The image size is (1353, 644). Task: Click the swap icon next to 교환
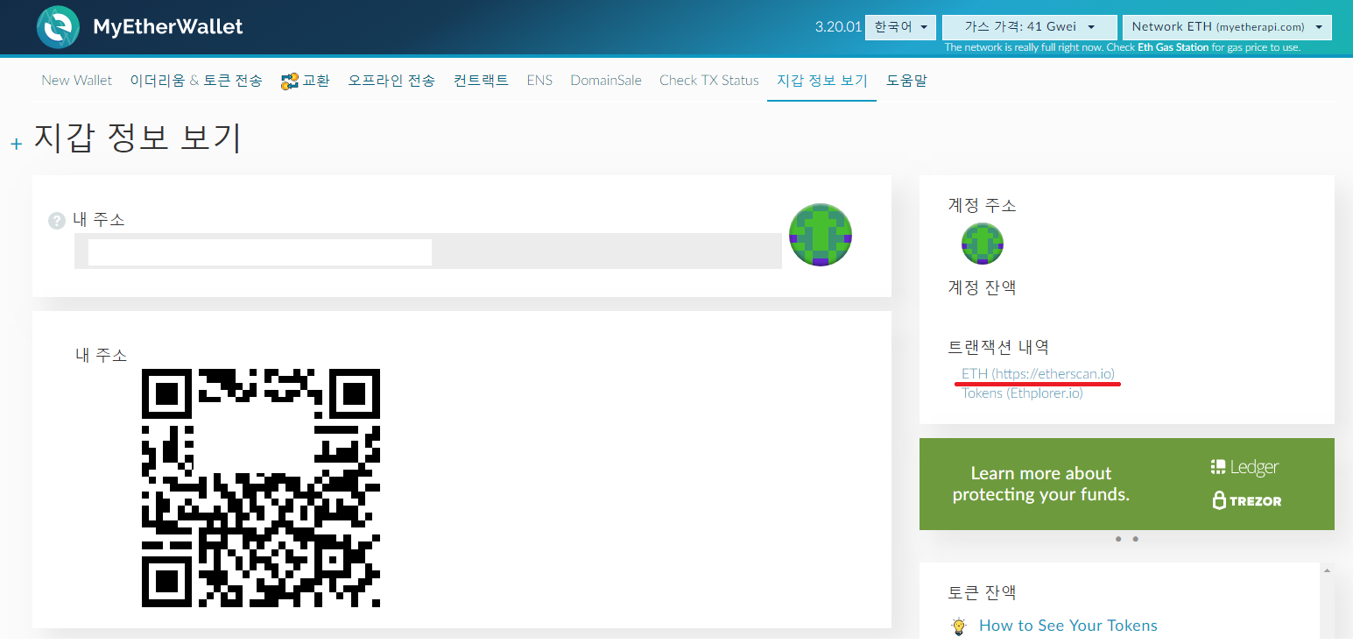290,81
